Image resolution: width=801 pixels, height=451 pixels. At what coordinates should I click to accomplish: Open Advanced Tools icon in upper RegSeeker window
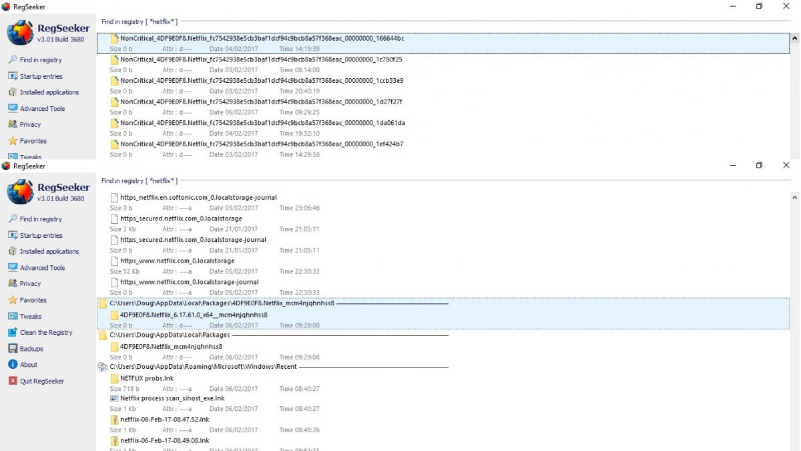point(13,108)
